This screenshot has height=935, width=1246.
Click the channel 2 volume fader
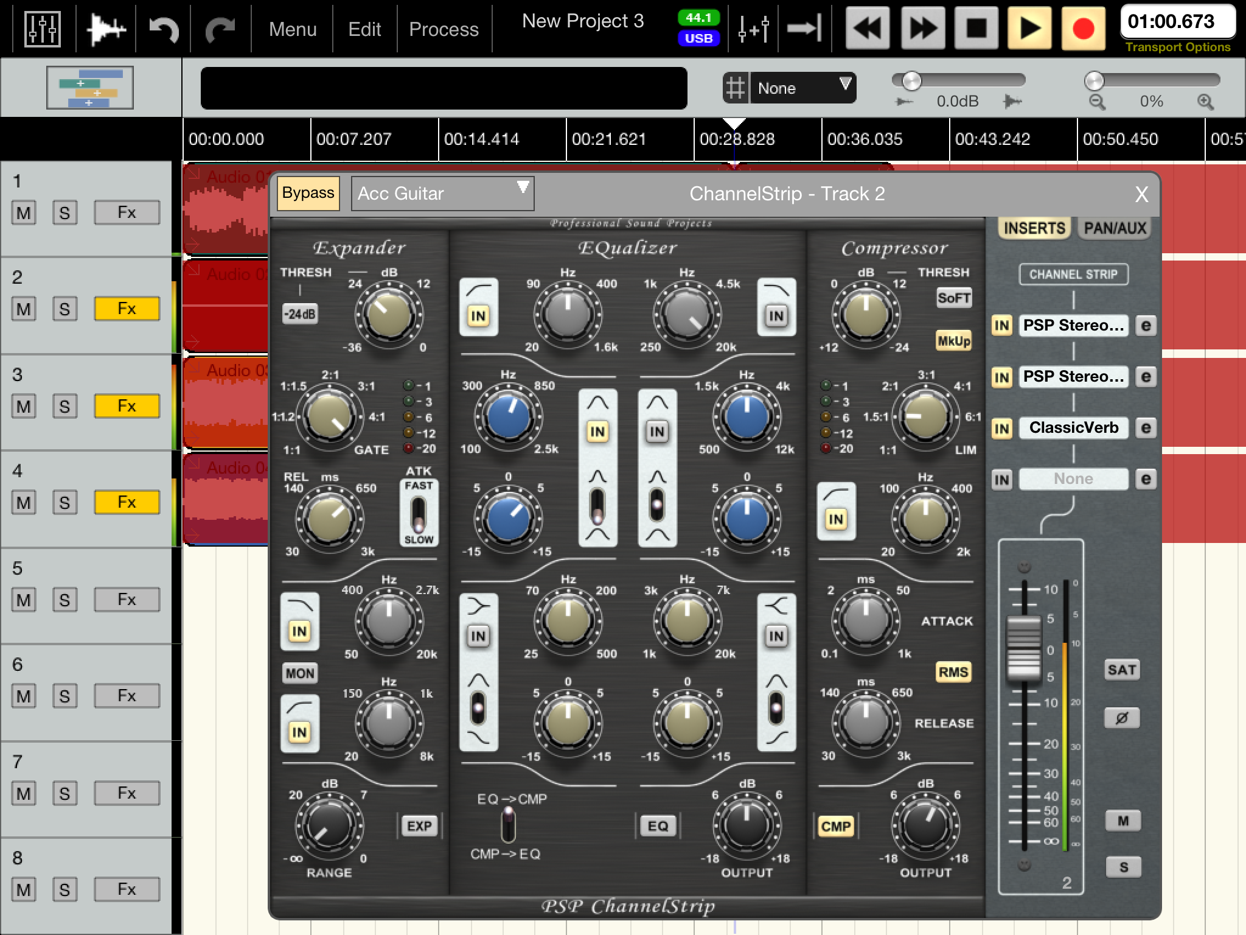click(1024, 648)
